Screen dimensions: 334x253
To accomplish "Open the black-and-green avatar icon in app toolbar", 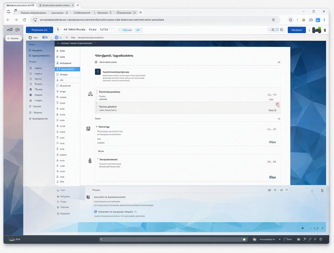I will point(317,30).
